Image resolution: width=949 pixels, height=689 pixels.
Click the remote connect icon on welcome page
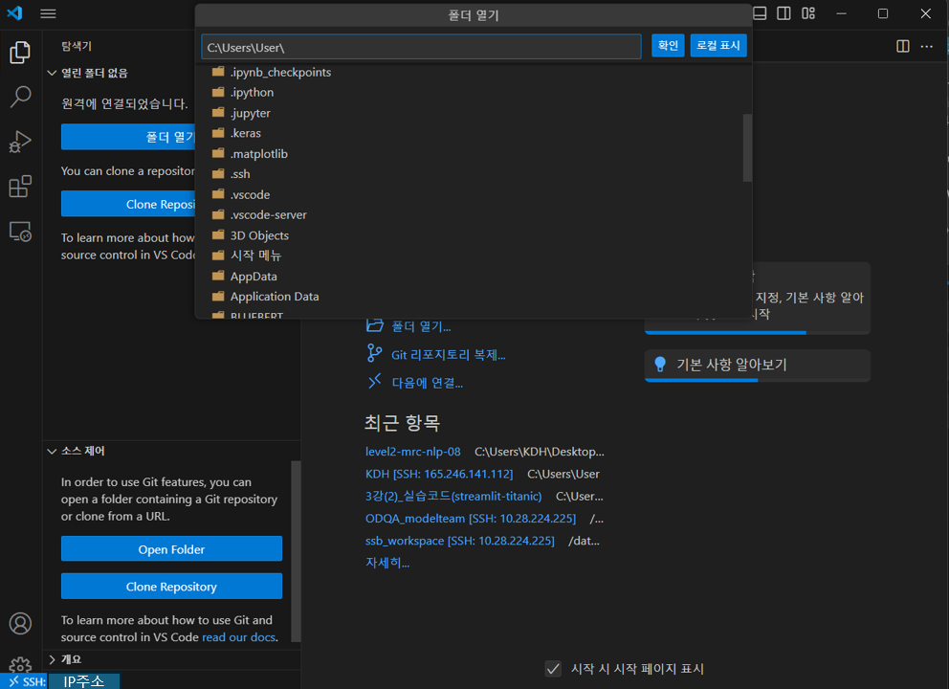[375, 382]
